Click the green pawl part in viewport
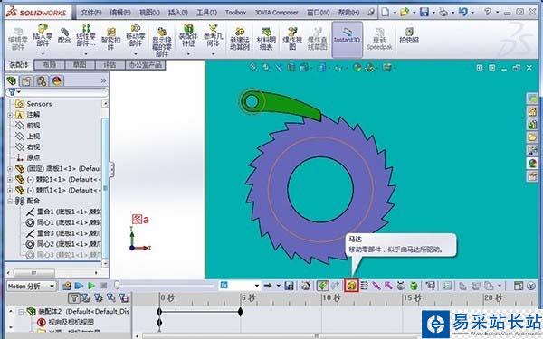This screenshot has height=339, width=543. [291, 106]
